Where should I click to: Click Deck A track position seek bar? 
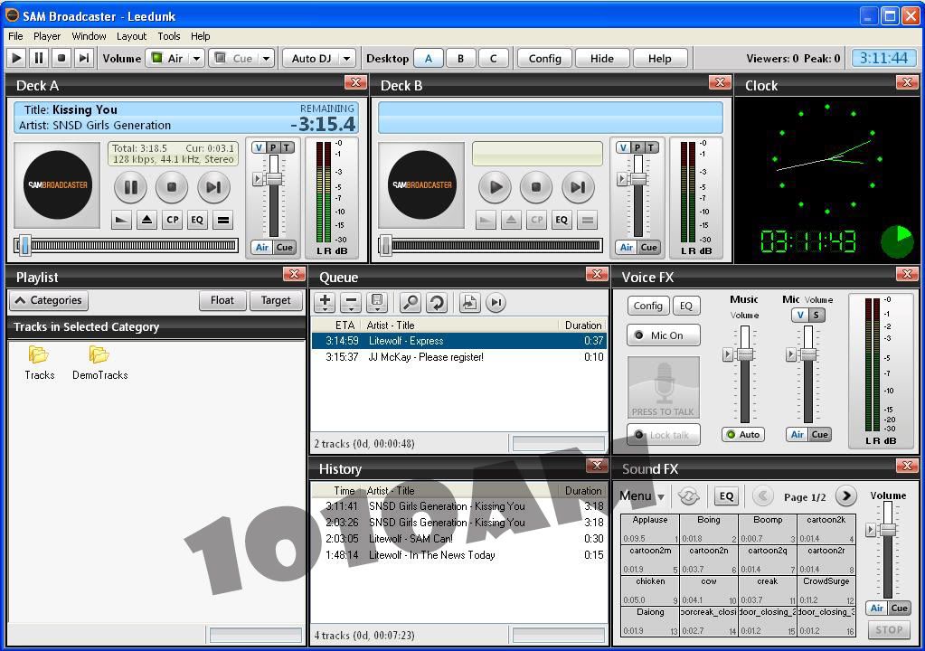127,245
